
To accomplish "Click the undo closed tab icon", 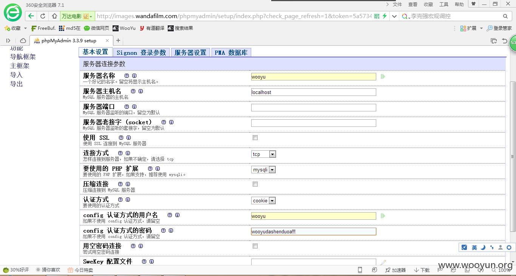I will click(x=504, y=40).
